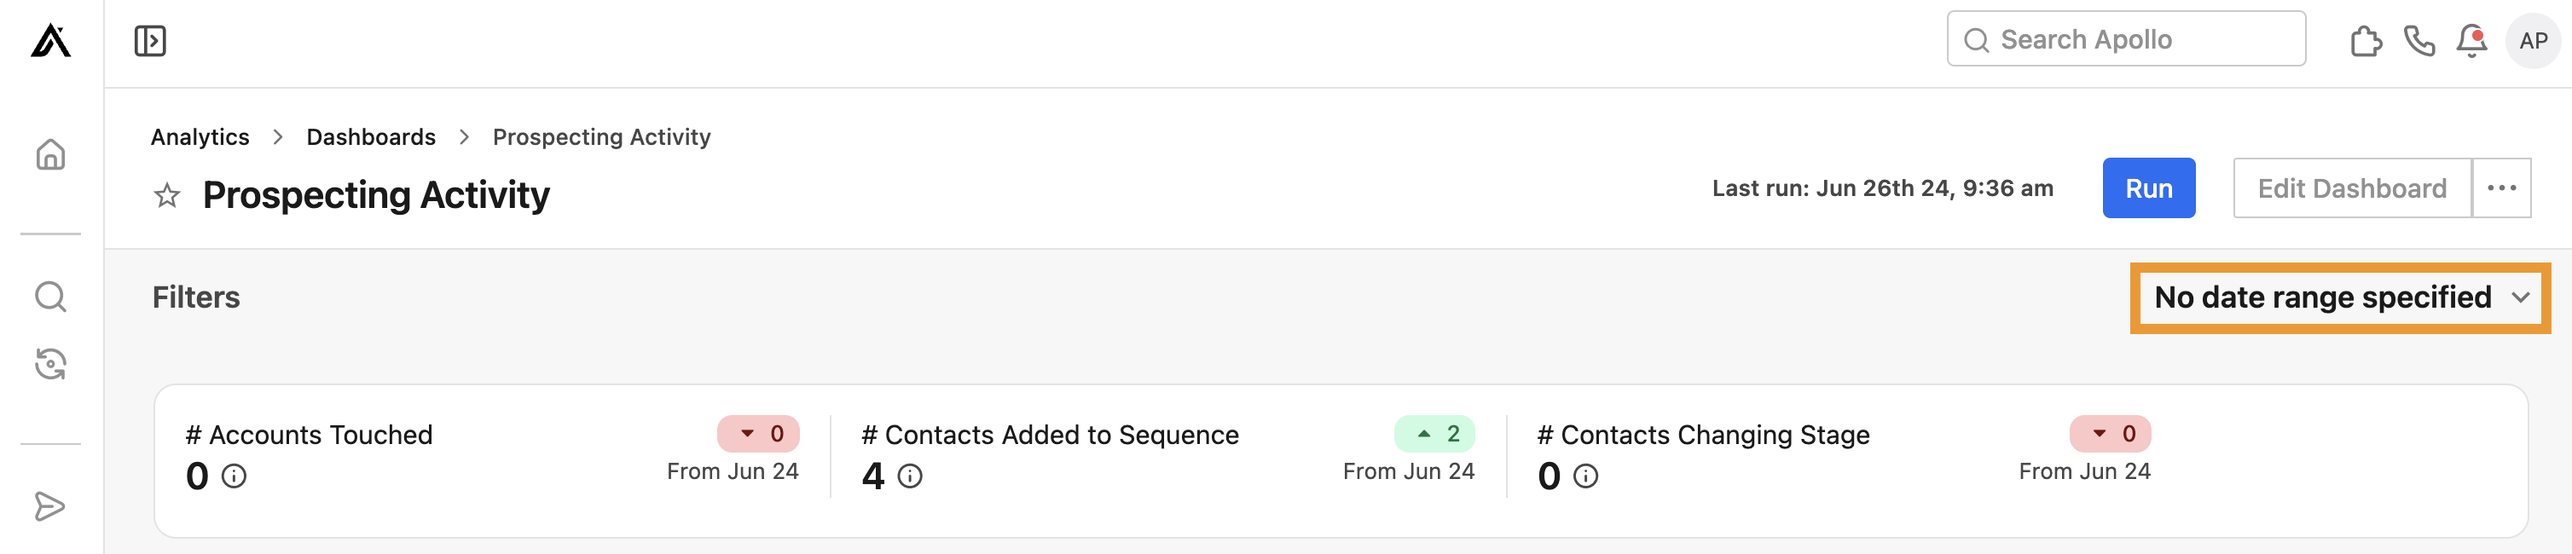Click the integrations puzzle piece icon
Viewport: 2572px width, 554px height.
(x=2366, y=40)
